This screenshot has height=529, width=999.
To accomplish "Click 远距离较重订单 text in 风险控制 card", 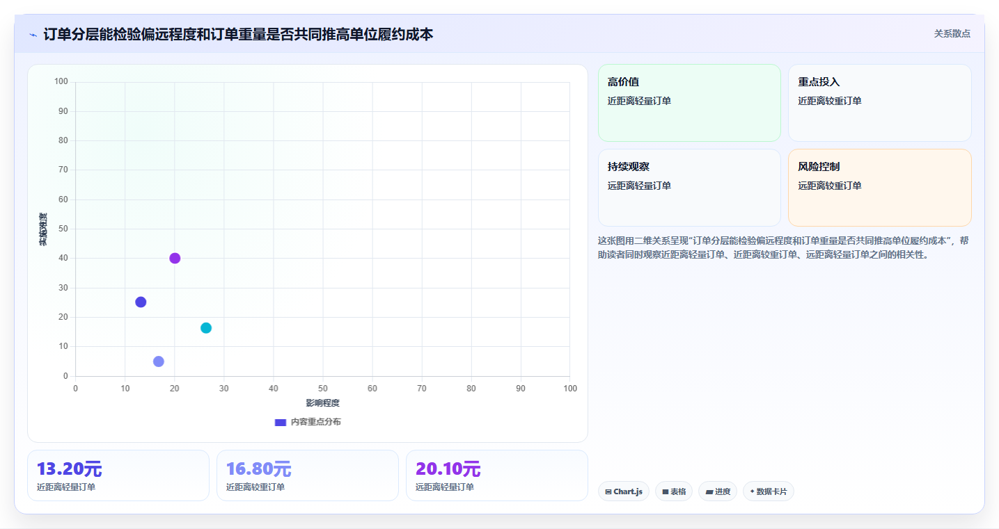I will pyautogui.click(x=830, y=186).
